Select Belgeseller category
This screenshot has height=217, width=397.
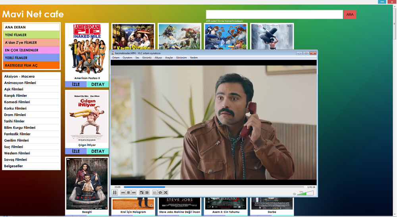[x=31, y=166]
